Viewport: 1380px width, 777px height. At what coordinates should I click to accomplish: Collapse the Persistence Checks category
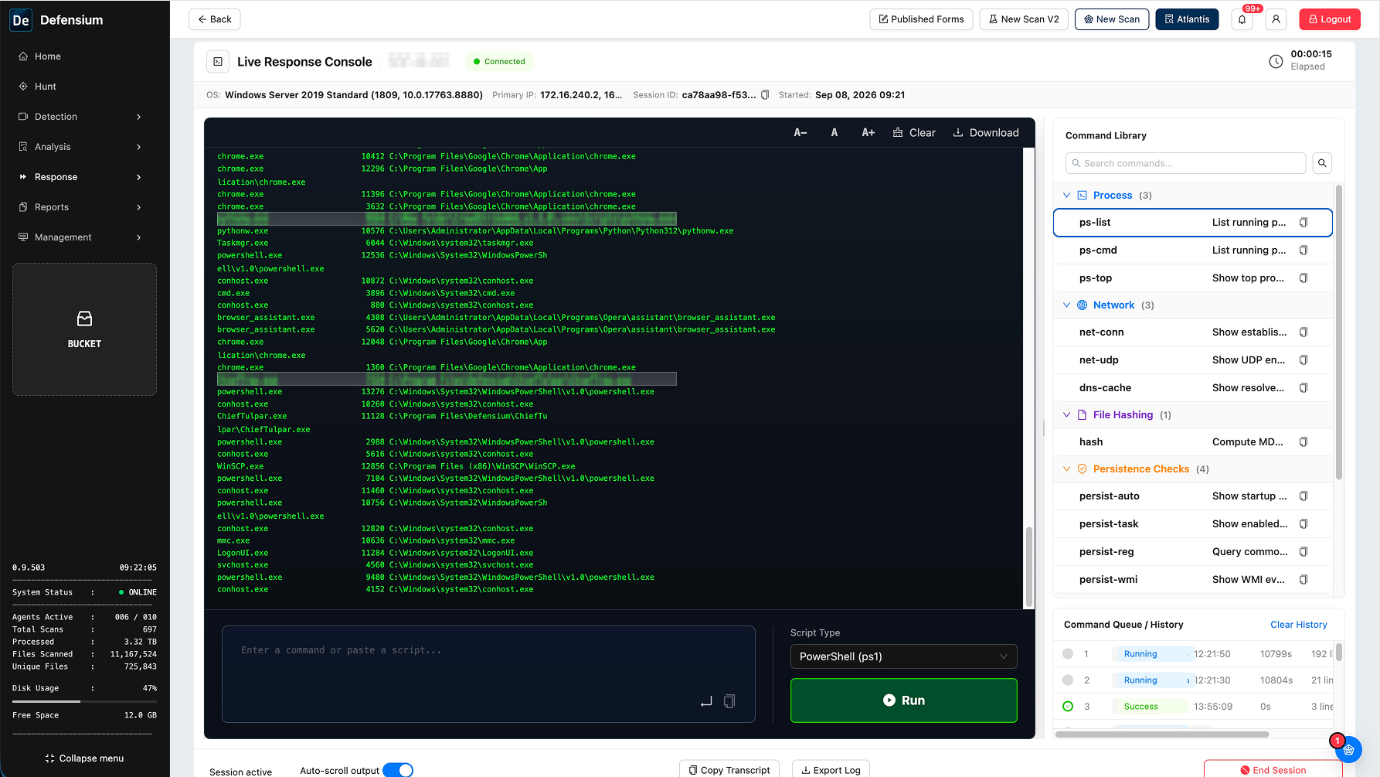pos(1067,469)
